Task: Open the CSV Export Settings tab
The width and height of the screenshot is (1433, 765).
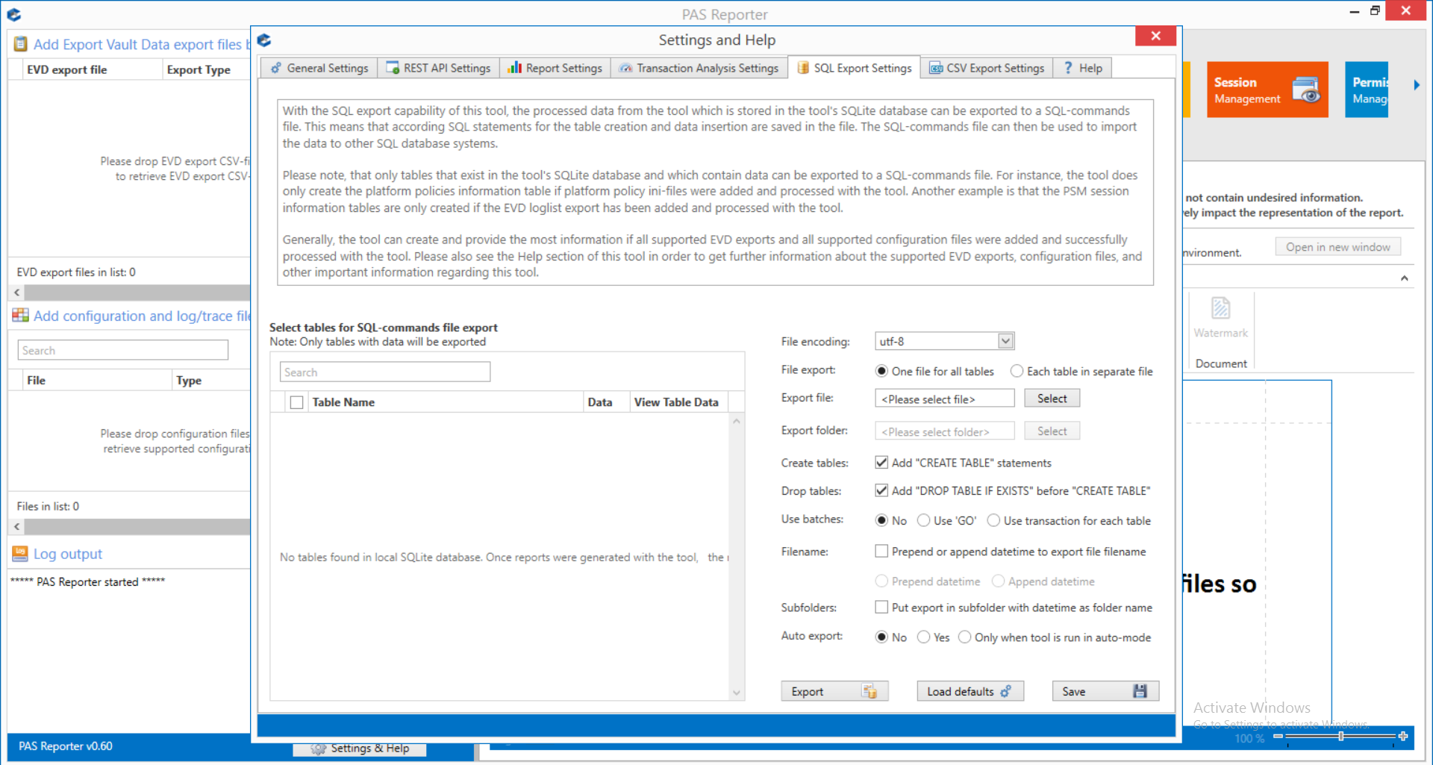Action: [987, 68]
